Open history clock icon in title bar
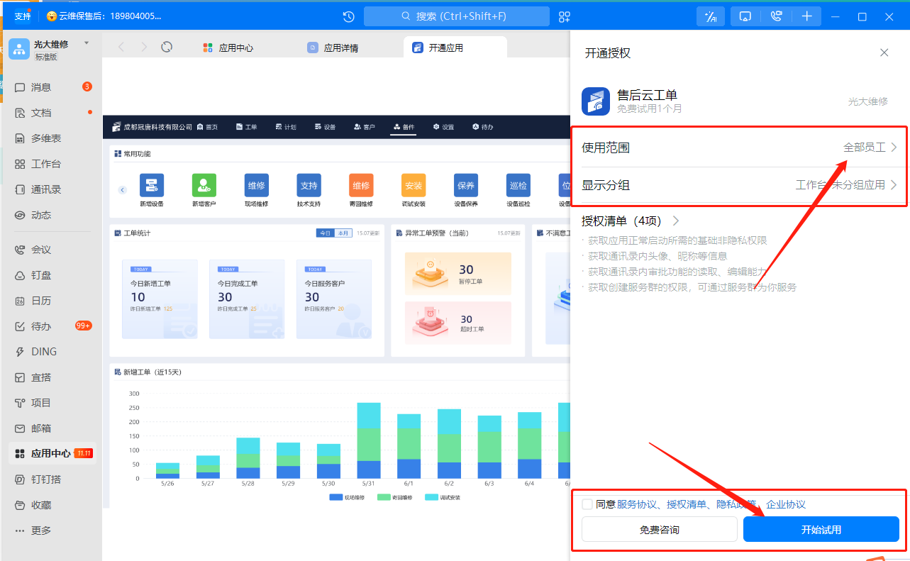 point(348,16)
